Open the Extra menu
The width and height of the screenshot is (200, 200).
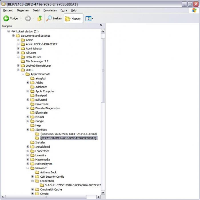(64, 10)
